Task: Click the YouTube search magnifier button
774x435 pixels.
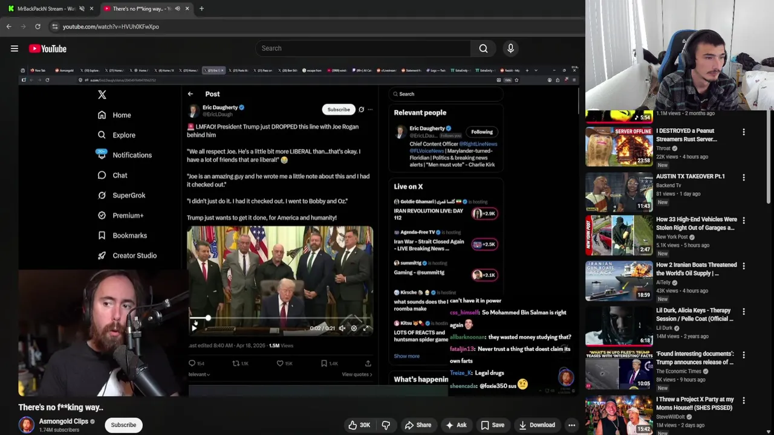Action: 483,48
